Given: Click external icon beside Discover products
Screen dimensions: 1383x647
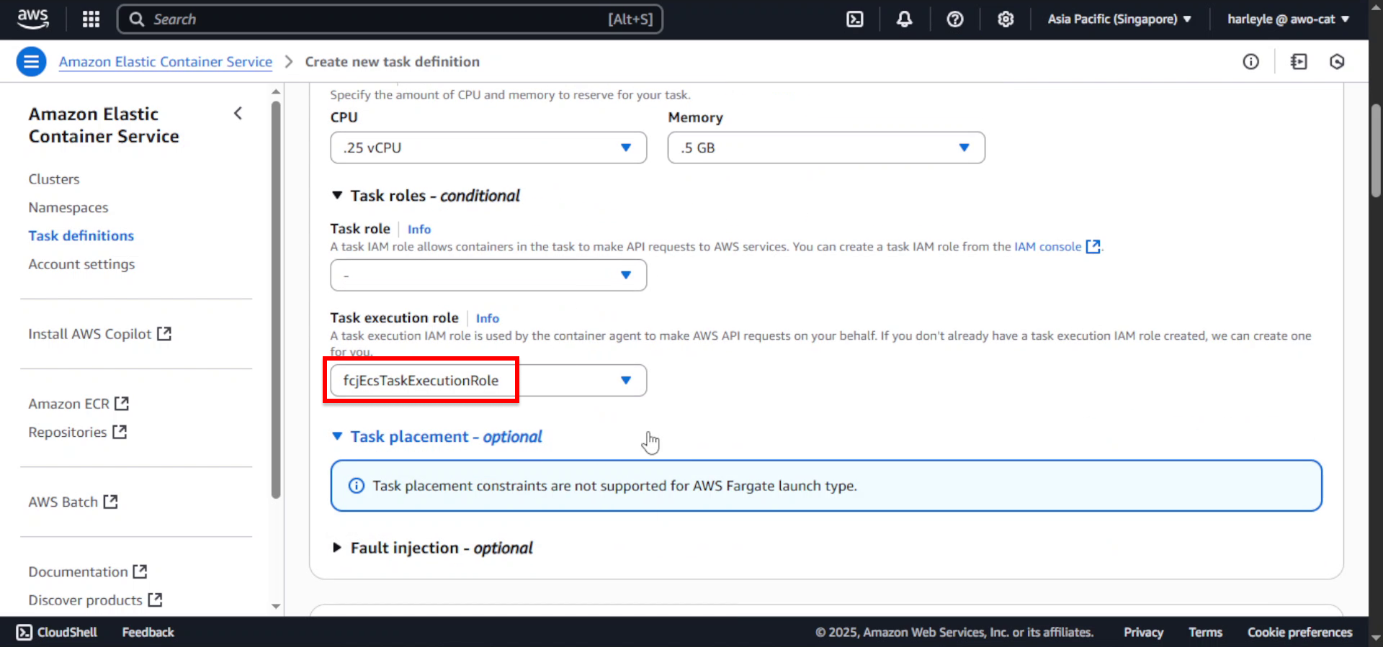Looking at the screenshot, I should coord(155,600).
